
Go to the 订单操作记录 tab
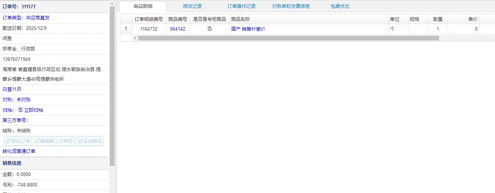[241, 6]
